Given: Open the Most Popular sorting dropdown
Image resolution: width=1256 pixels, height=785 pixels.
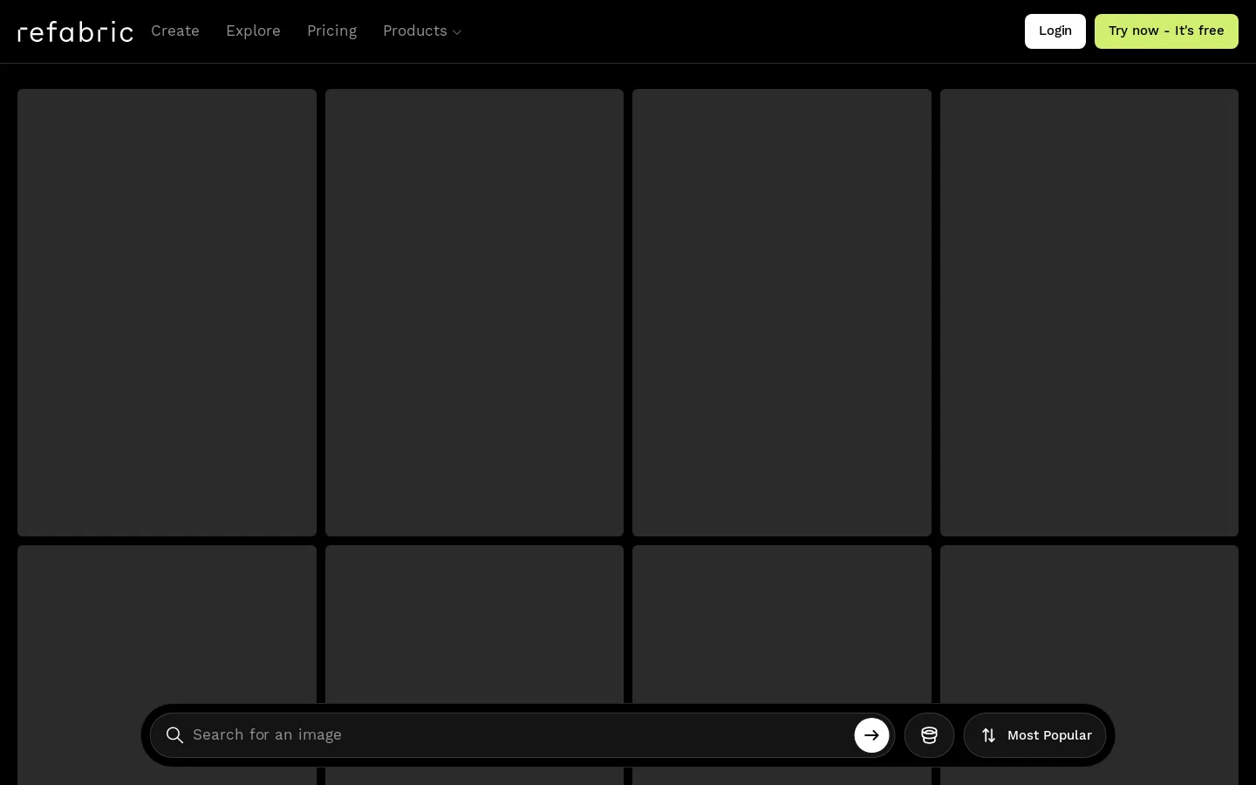Looking at the screenshot, I should click(1034, 735).
